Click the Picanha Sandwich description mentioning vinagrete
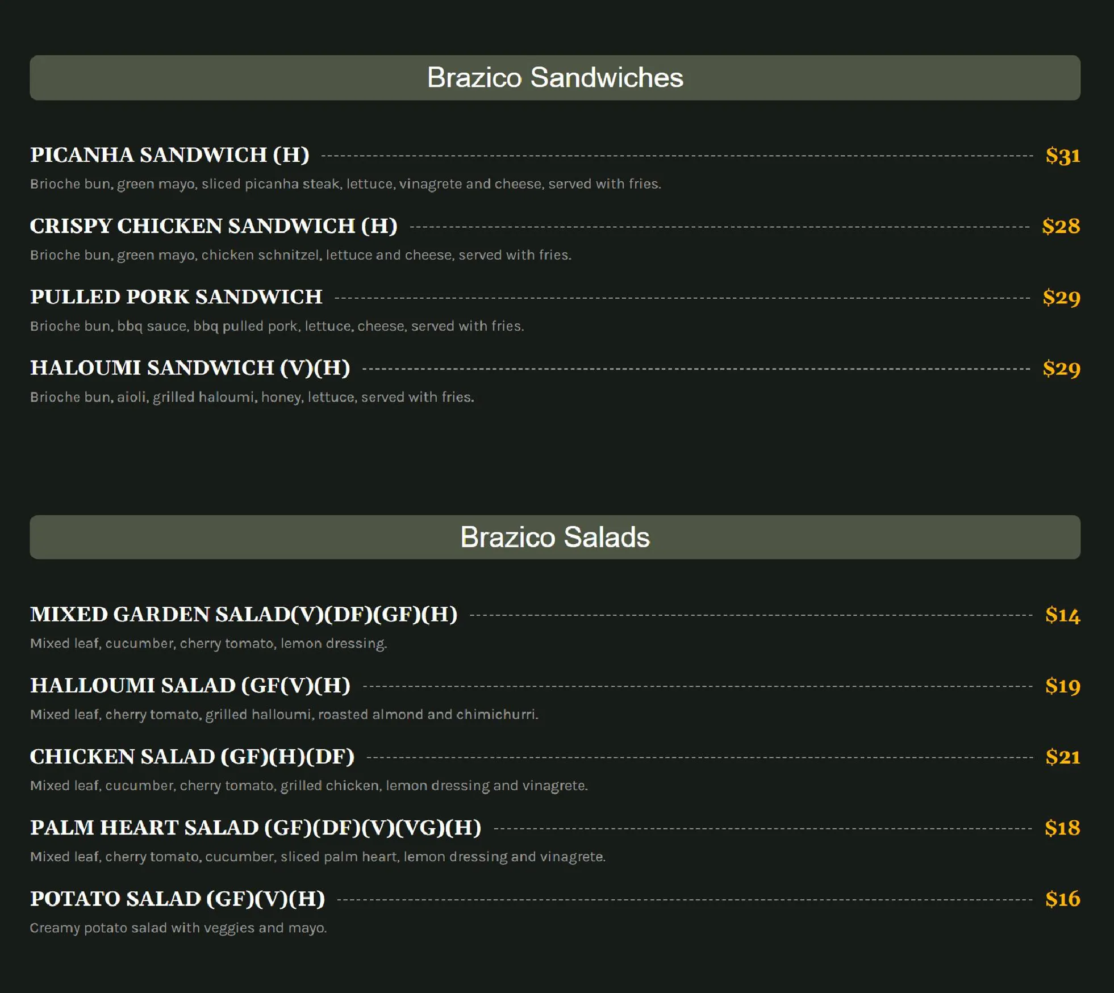1114x993 pixels. pyautogui.click(x=345, y=184)
